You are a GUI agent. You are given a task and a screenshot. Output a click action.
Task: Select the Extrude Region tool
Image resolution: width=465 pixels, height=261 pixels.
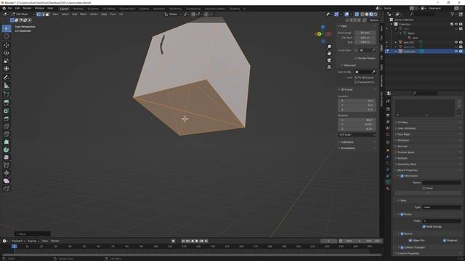pyautogui.click(x=7, y=103)
